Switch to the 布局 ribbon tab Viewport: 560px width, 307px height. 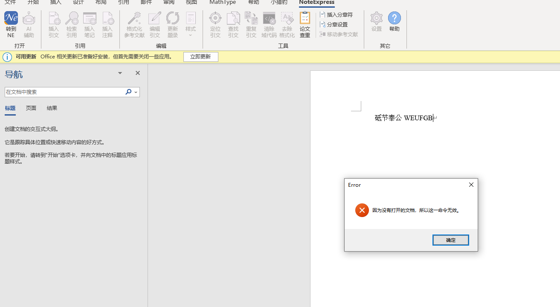(x=101, y=2)
